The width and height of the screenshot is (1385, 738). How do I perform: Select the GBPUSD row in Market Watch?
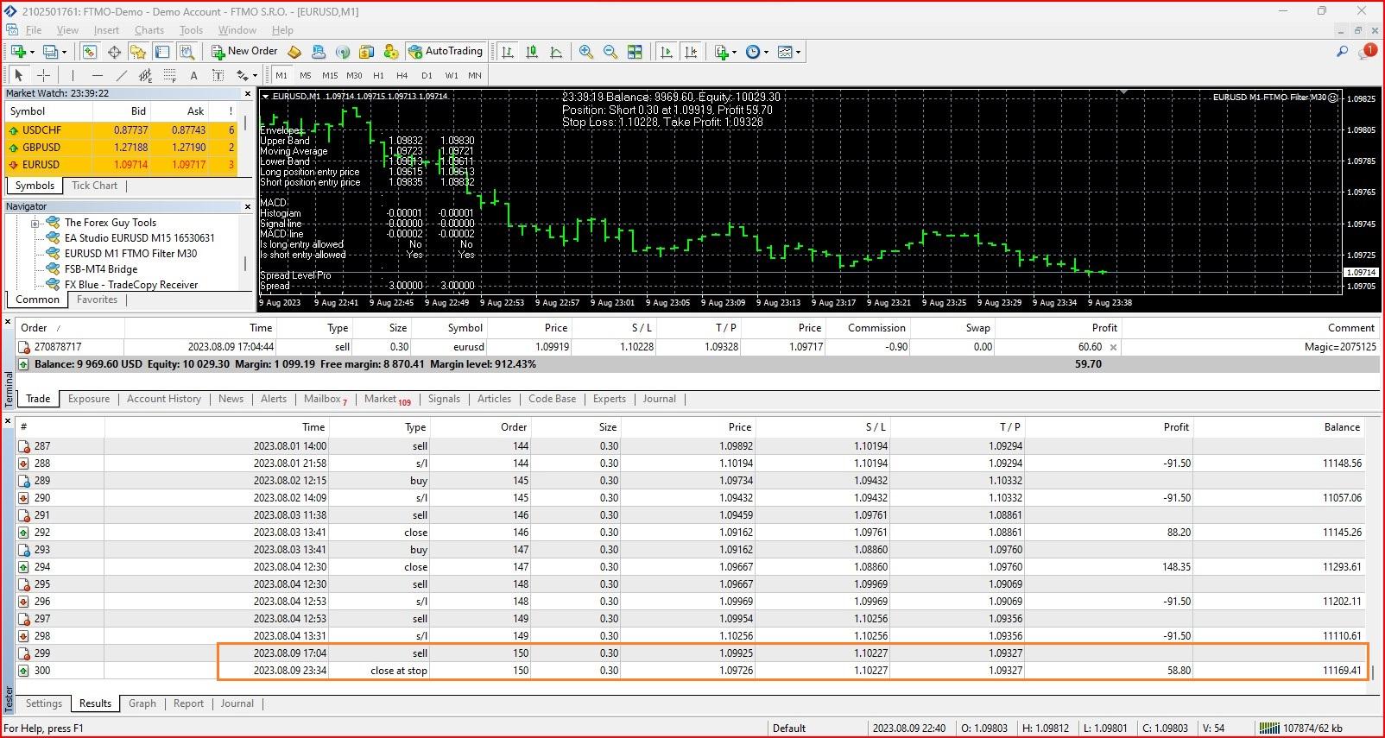122,148
